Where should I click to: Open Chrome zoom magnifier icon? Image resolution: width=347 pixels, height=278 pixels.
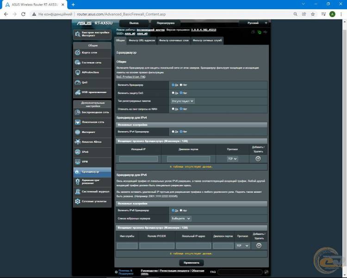pos(295,14)
